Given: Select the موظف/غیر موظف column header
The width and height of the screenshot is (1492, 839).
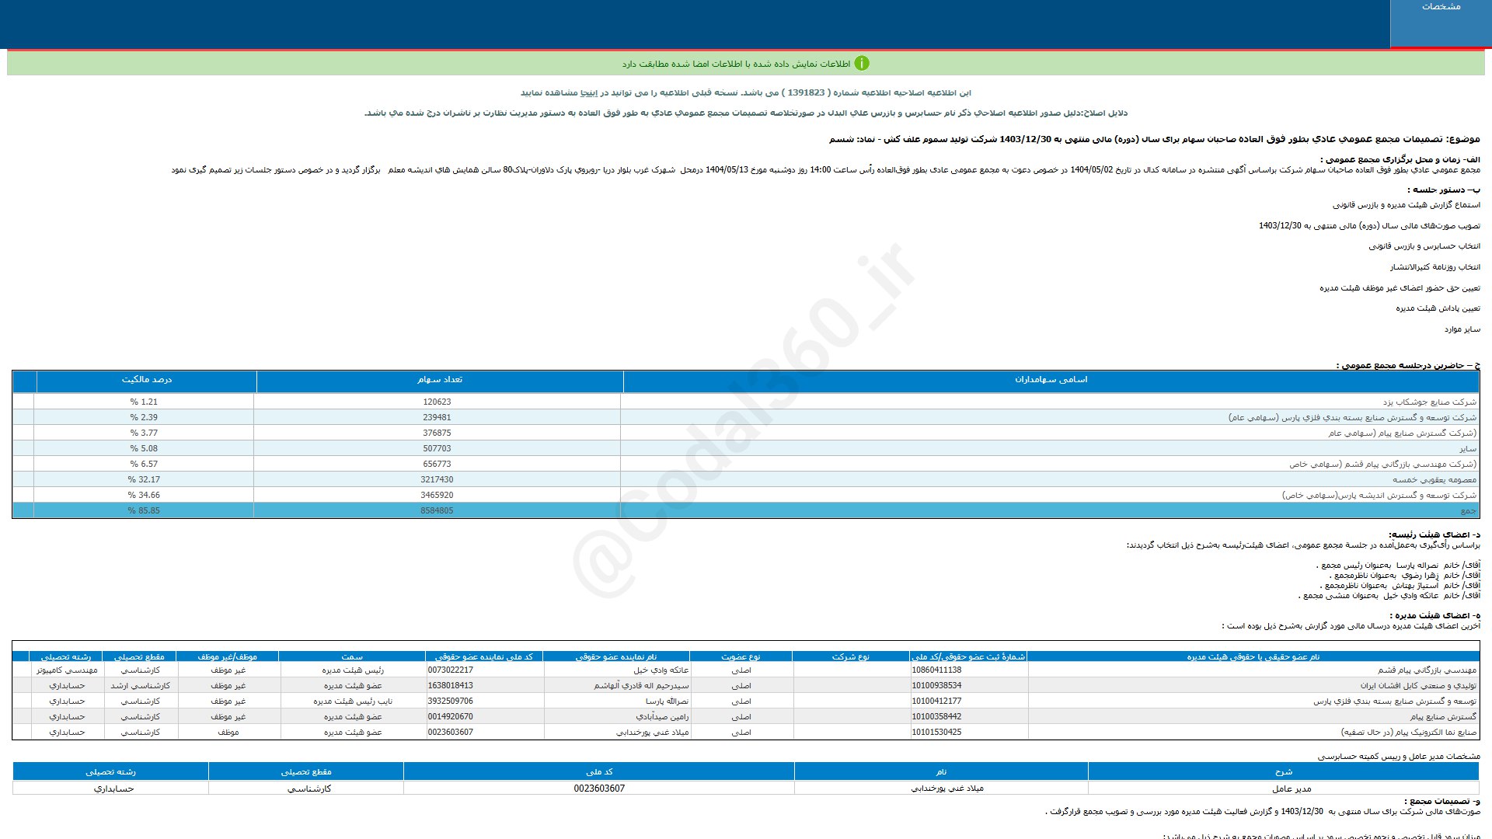Looking at the screenshot, I should point(228,657).
